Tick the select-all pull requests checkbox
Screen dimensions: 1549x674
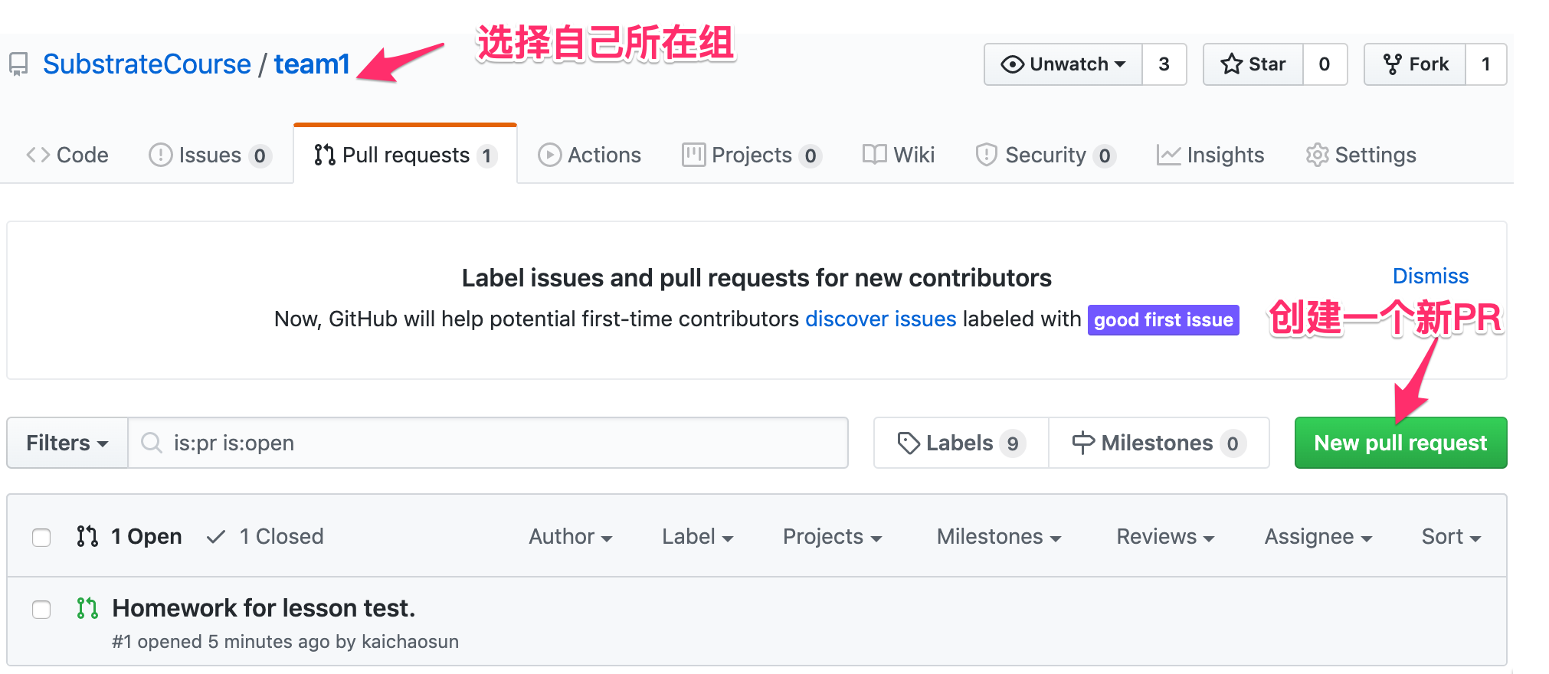point(41,538)
